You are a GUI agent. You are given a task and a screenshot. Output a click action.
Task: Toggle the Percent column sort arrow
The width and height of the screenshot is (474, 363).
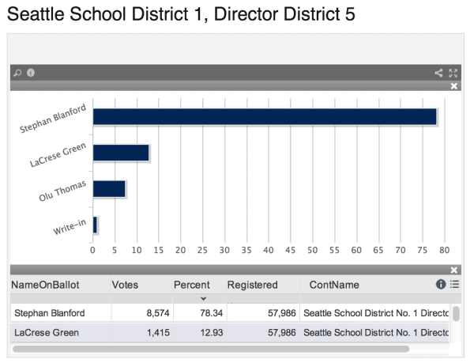[x=203, y=298]
